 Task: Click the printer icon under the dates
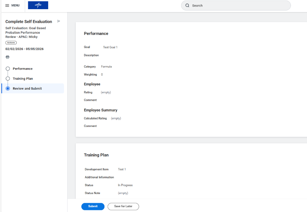click(x=8, y=57)
